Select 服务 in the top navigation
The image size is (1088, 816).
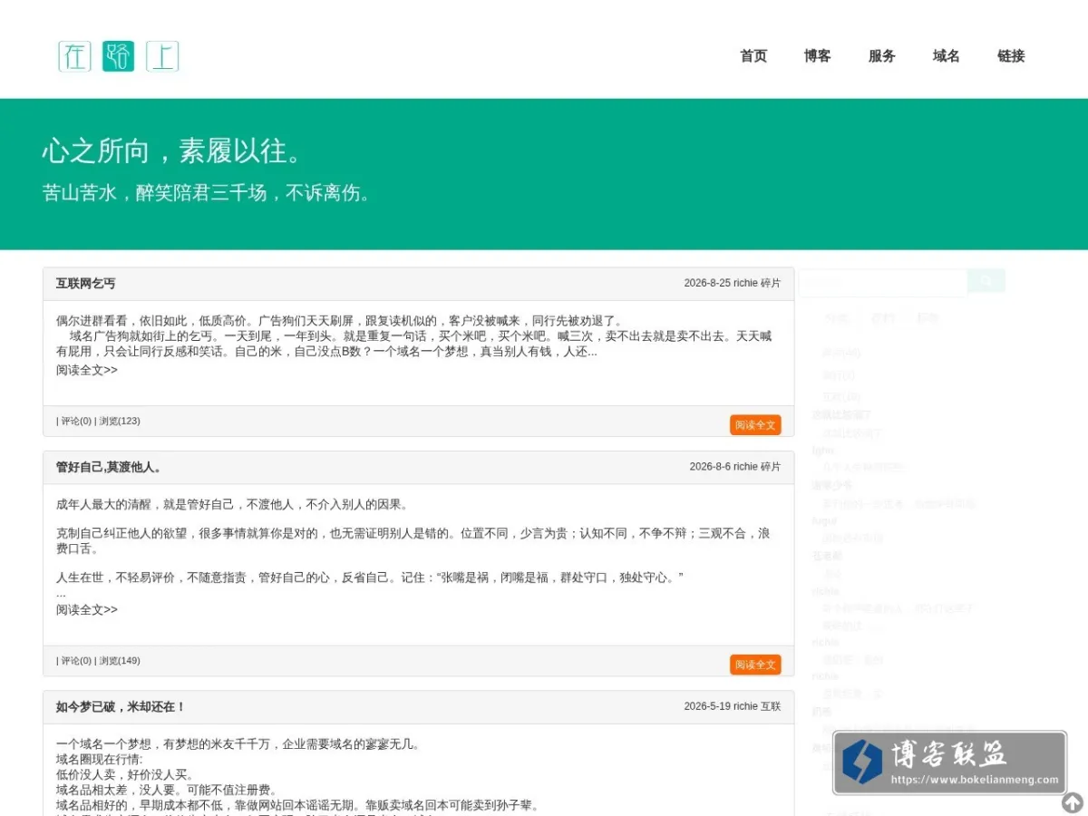pyautogui.click(x=882, y=56)
